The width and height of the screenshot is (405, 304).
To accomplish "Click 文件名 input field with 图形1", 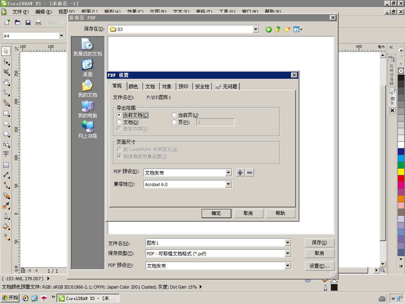I will pos(216,243).
